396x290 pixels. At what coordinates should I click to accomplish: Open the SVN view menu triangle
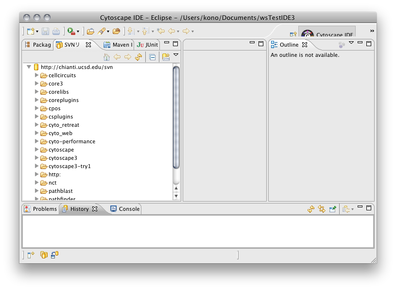click(176, 55)
